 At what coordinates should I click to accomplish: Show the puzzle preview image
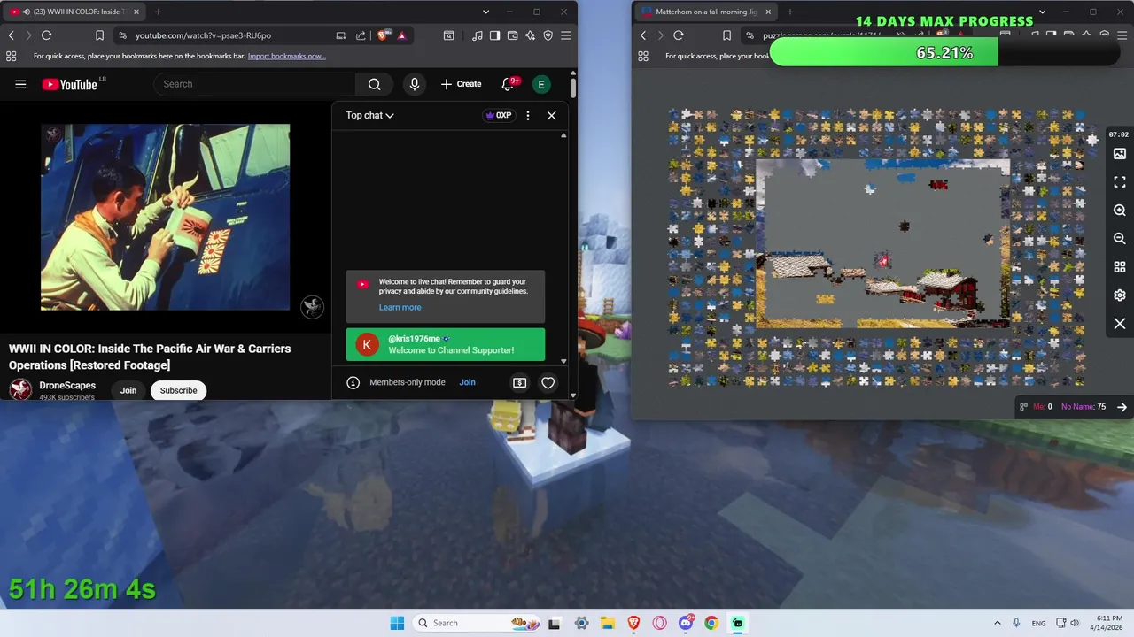point(1120,154)
